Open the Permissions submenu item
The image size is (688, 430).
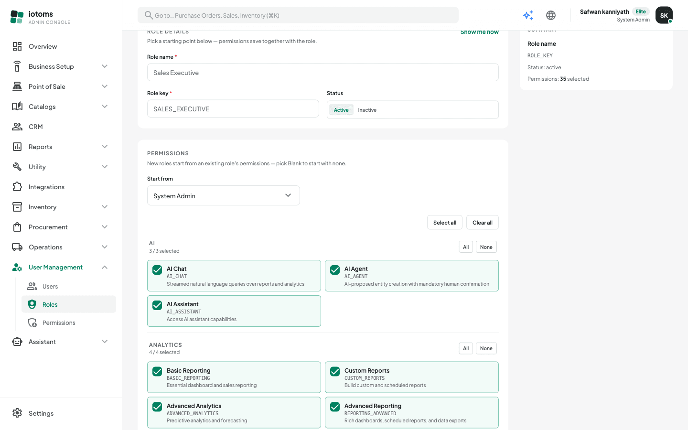69,322
